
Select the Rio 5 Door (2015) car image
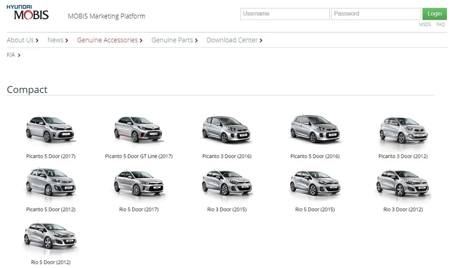coord(315,184)
